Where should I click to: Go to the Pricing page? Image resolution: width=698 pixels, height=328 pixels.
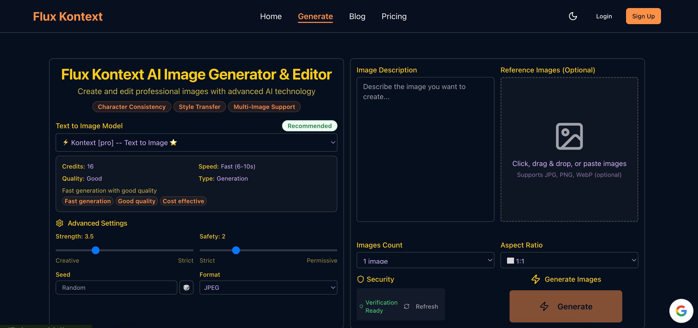point(394,16)
